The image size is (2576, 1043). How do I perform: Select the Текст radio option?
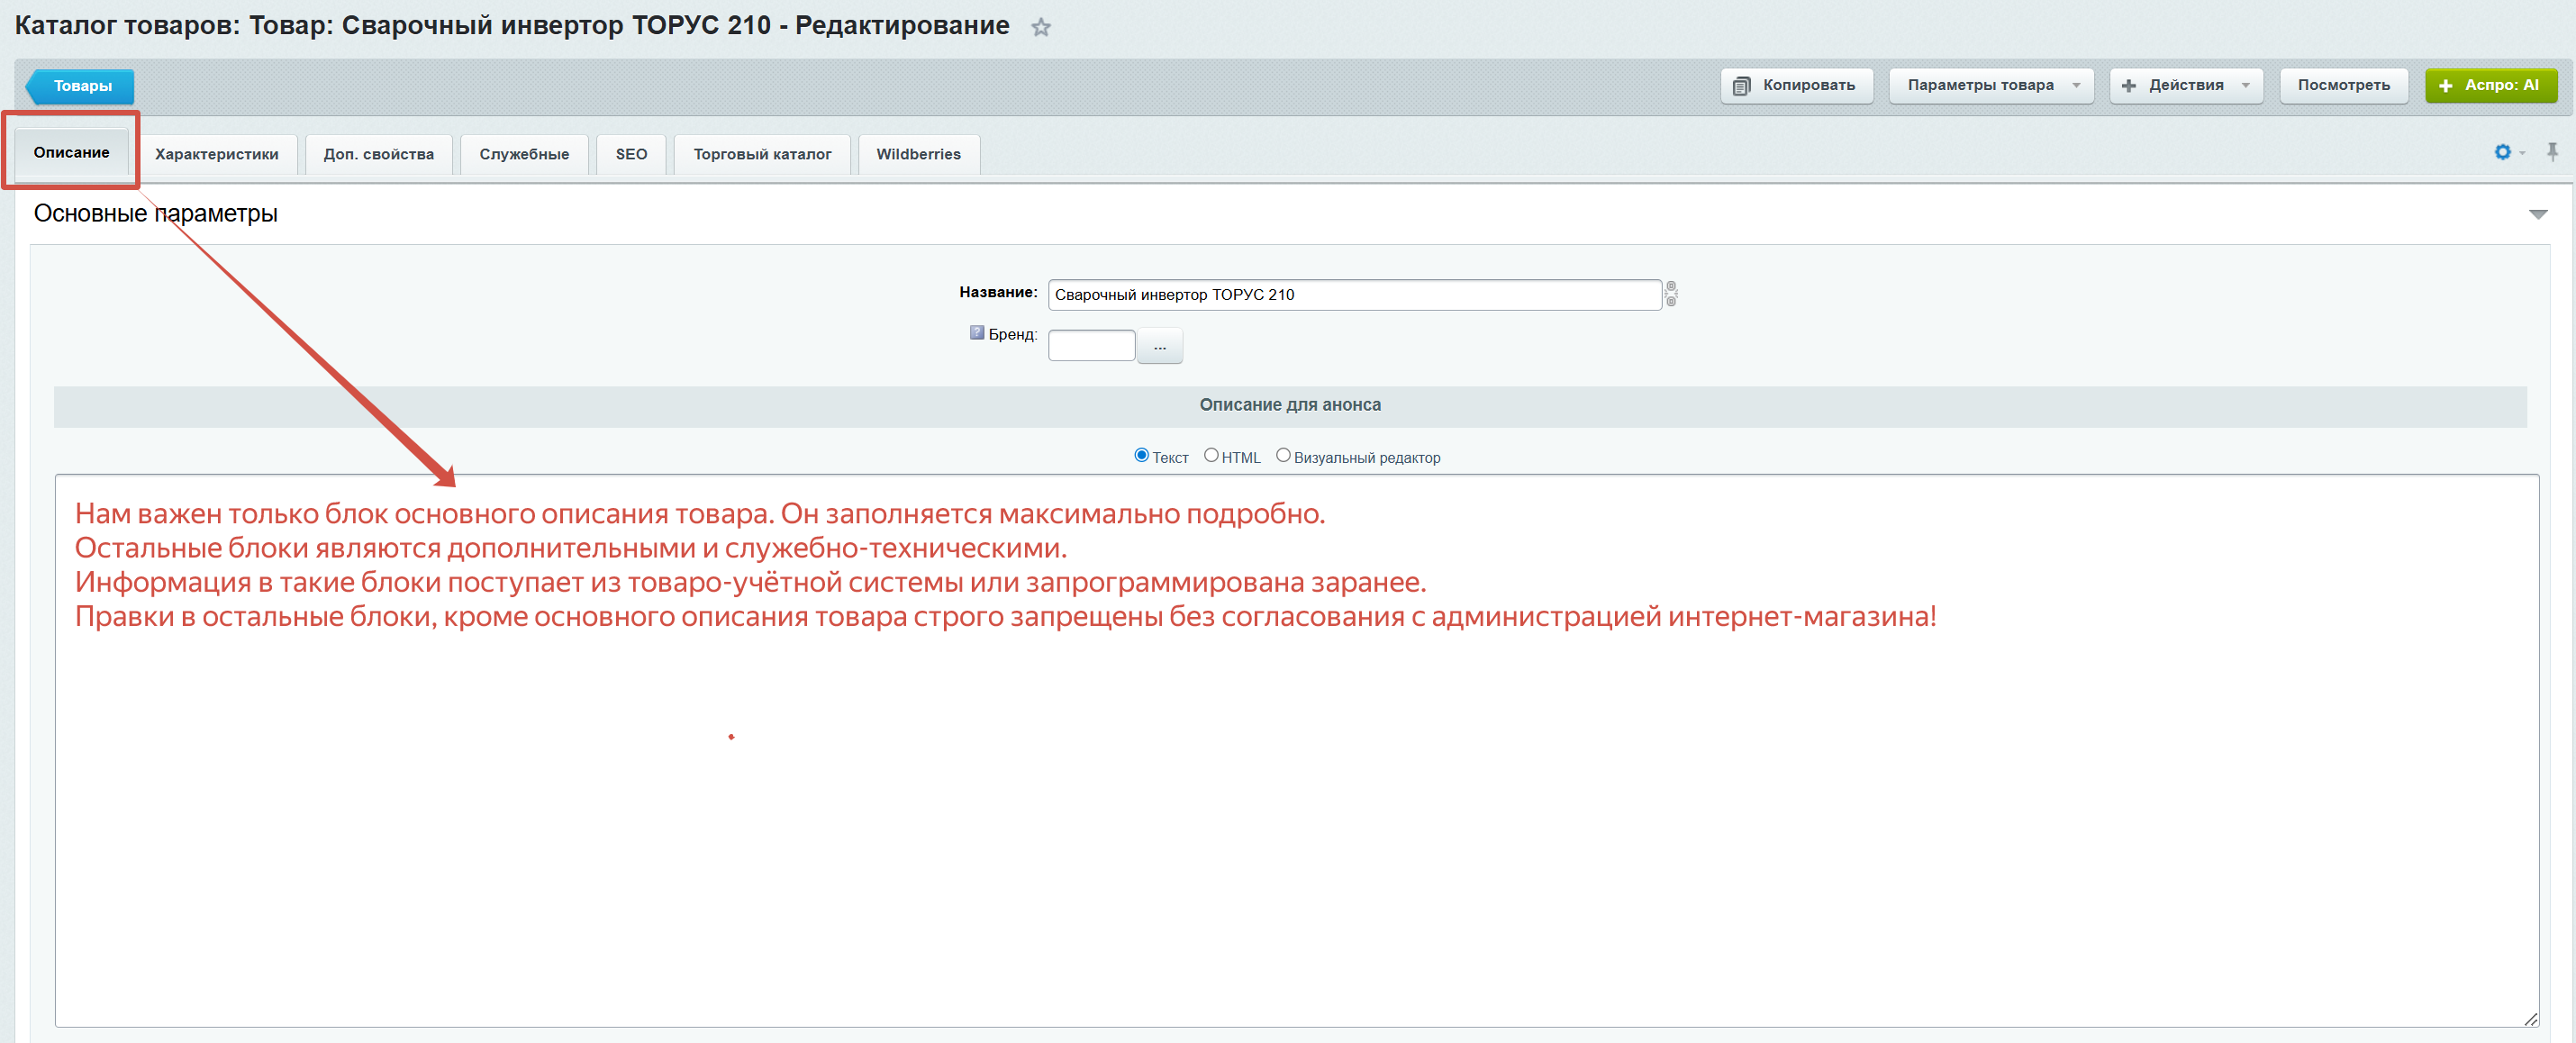[x=1141, y=456]
